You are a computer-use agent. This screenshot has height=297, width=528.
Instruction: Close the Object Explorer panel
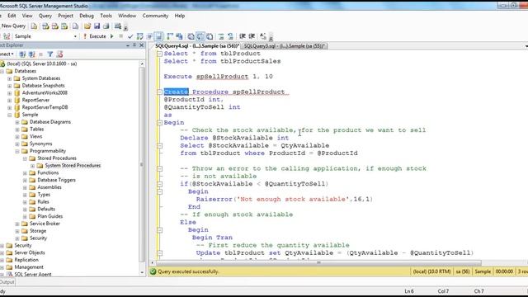pos(142,45)
